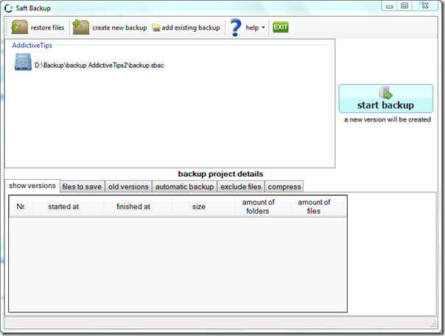The image size is (445, 336).
Task: Switch to the automatic backup tab
Action: (184, 186)
